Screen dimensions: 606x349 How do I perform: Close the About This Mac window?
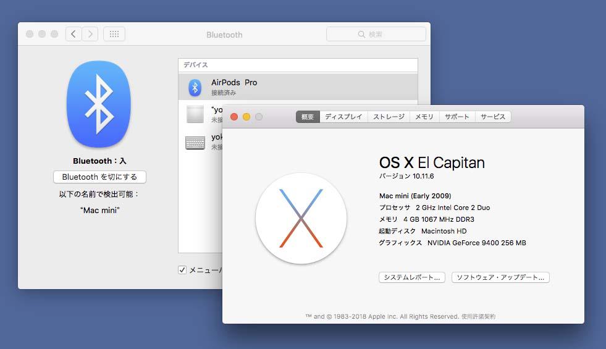point(234,117)
